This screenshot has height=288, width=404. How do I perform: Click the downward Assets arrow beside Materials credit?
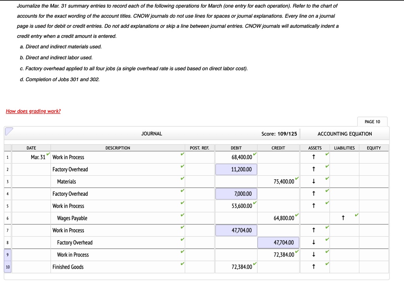[314, 182]
